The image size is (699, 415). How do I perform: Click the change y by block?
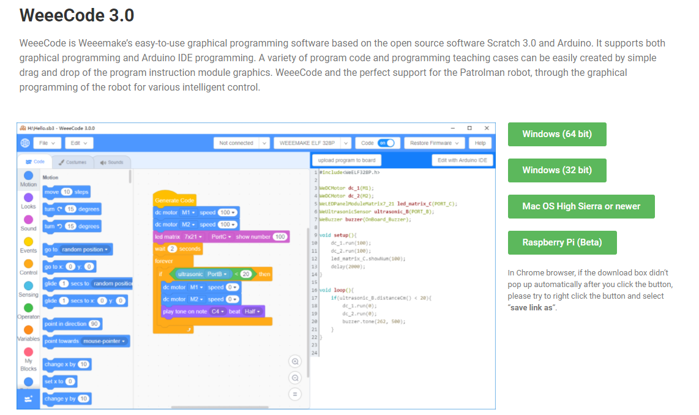tap(67, 398)
